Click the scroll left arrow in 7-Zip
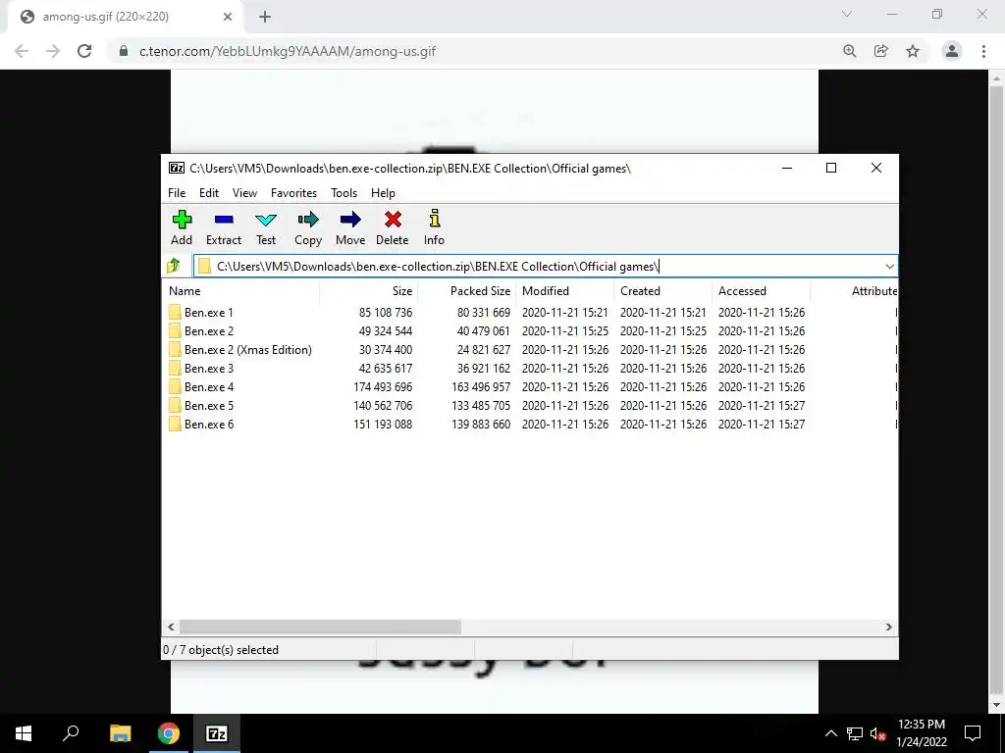This screenshot has height=753, width=1005. pyautogui.click(x=171, y=627)
